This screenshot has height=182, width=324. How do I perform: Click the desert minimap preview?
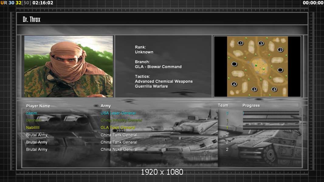(257, 66)
